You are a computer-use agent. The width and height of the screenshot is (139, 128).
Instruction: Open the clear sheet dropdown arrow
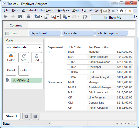click(58, 17)
